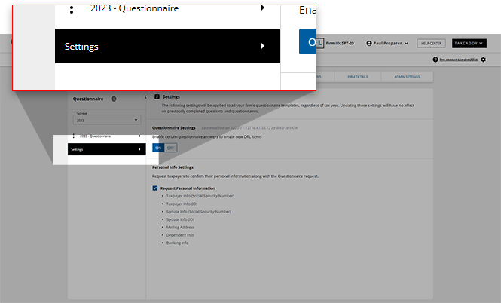The height and width of the screenshot is (303, 501).
Task: Click the question mark help icon
Action: 435,59
